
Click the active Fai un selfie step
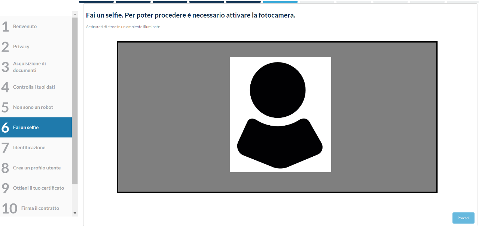click(26, 128)
